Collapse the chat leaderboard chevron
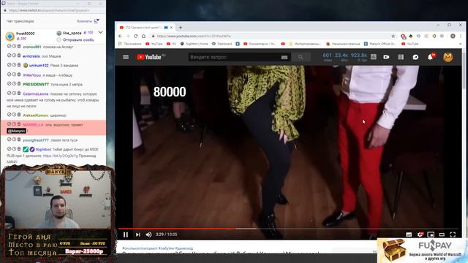The height and width of the screenshot is (263, 468). [x=101, y=32]
